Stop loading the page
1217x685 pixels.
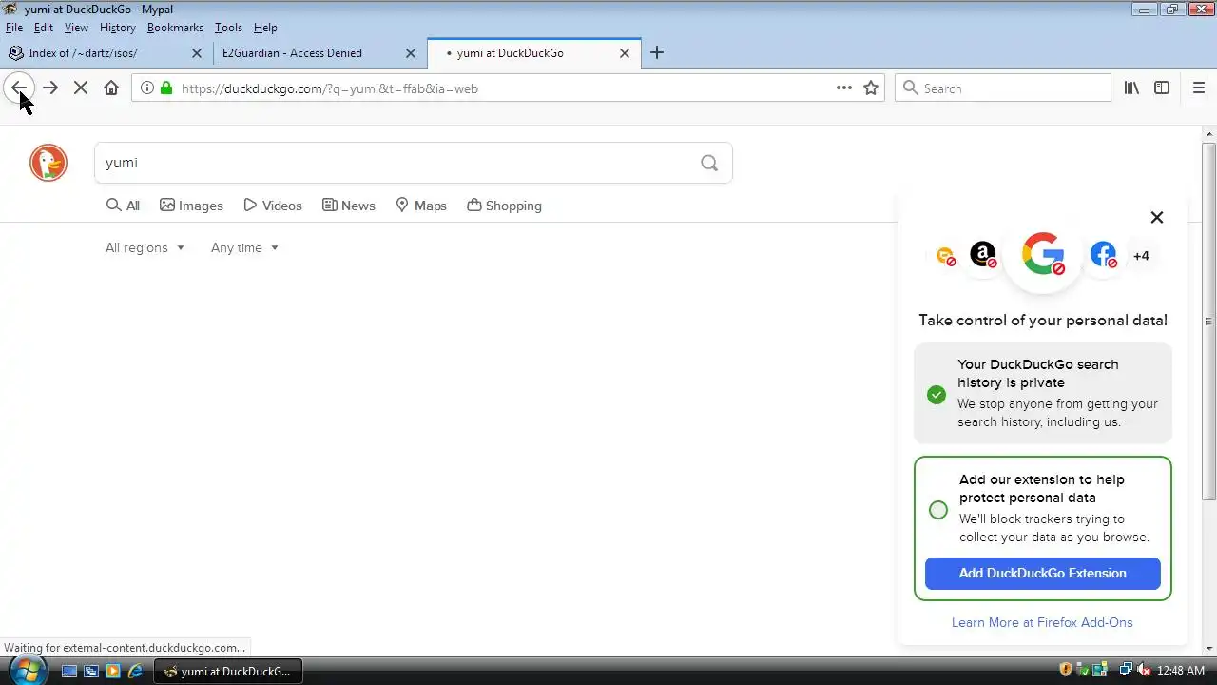pyautogui.click(x=81, y=88)
